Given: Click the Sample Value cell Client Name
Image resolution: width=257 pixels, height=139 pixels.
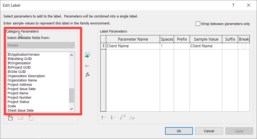Looking at the screenshot, I should (x=206, y=46).
